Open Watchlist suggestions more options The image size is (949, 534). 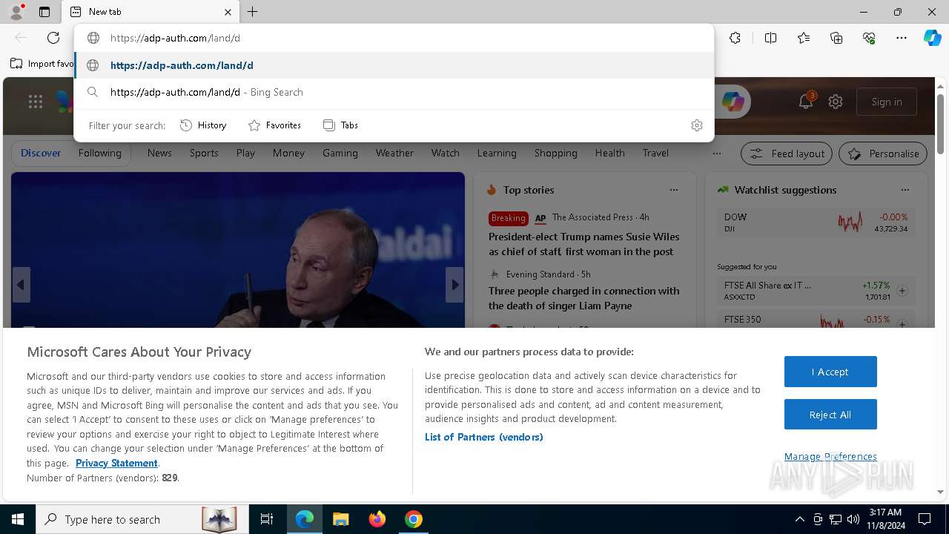click(x=905, y=190)
